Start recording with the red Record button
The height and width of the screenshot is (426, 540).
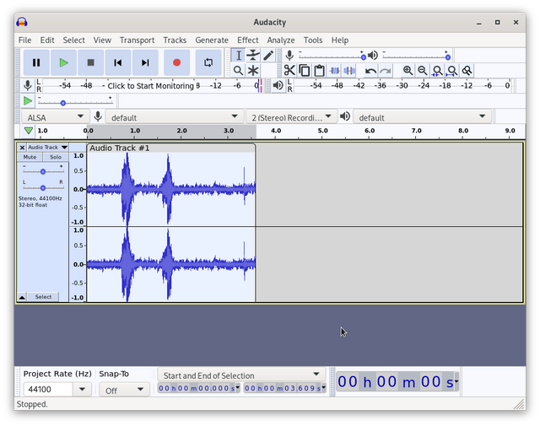[176, 62]
